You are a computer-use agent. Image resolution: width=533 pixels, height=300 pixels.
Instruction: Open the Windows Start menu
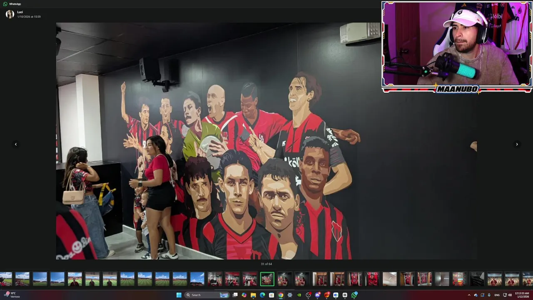(179, 295)
